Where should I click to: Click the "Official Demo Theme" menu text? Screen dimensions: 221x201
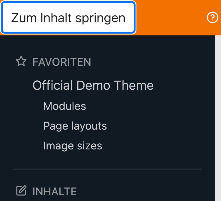93,85
